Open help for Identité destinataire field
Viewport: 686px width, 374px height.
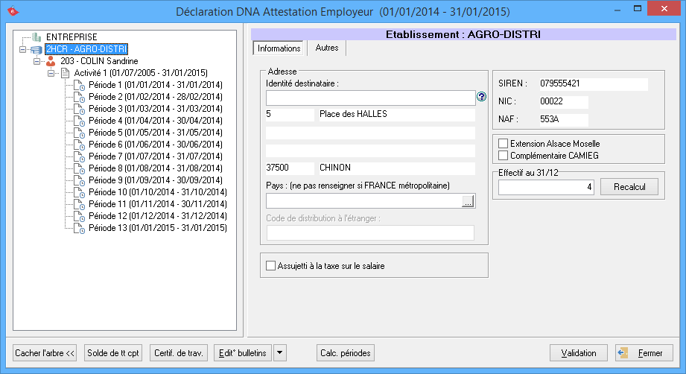coord(481,97)
